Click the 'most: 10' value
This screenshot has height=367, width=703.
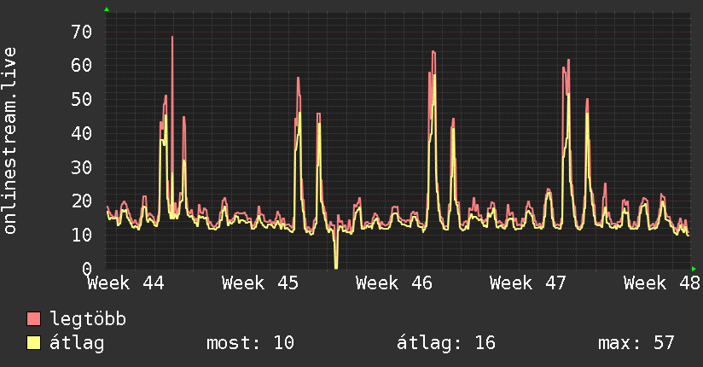(x=250, y=343)
